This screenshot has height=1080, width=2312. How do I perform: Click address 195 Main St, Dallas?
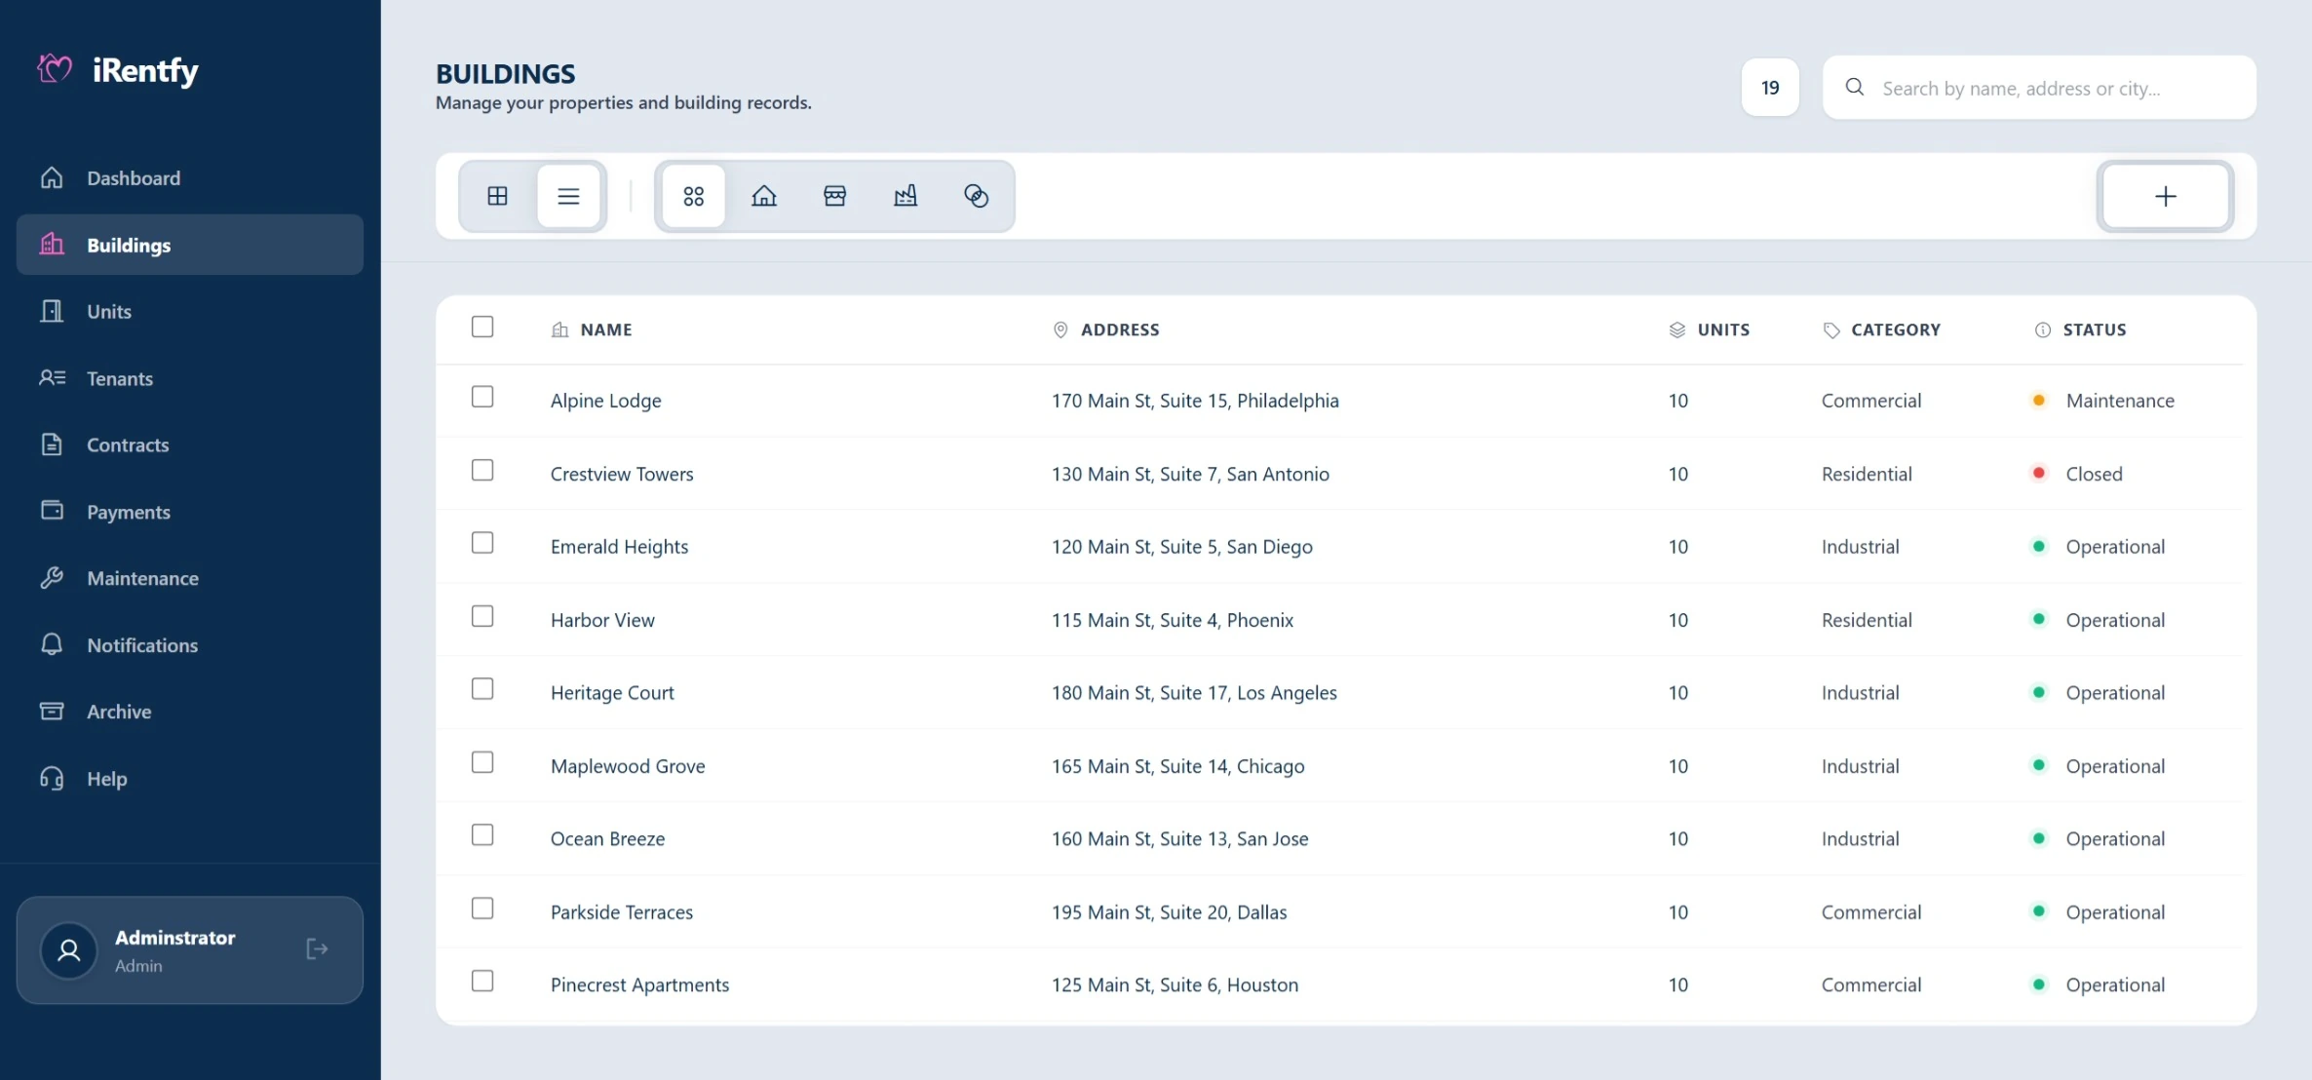[1170, 912]
